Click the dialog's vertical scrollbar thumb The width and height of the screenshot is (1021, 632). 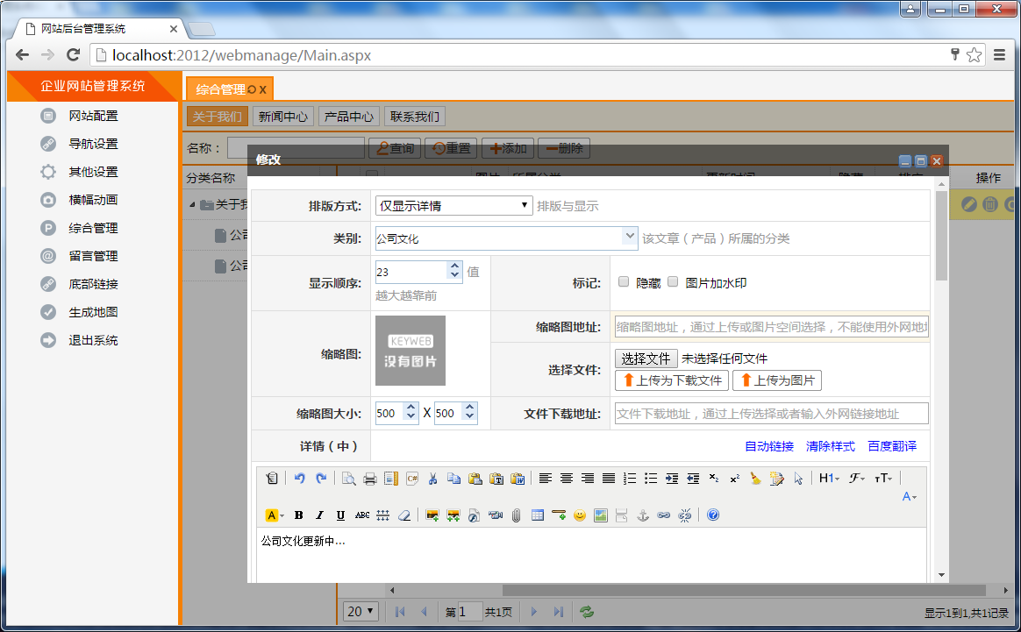pyautogui.click(x=941, y=236)
